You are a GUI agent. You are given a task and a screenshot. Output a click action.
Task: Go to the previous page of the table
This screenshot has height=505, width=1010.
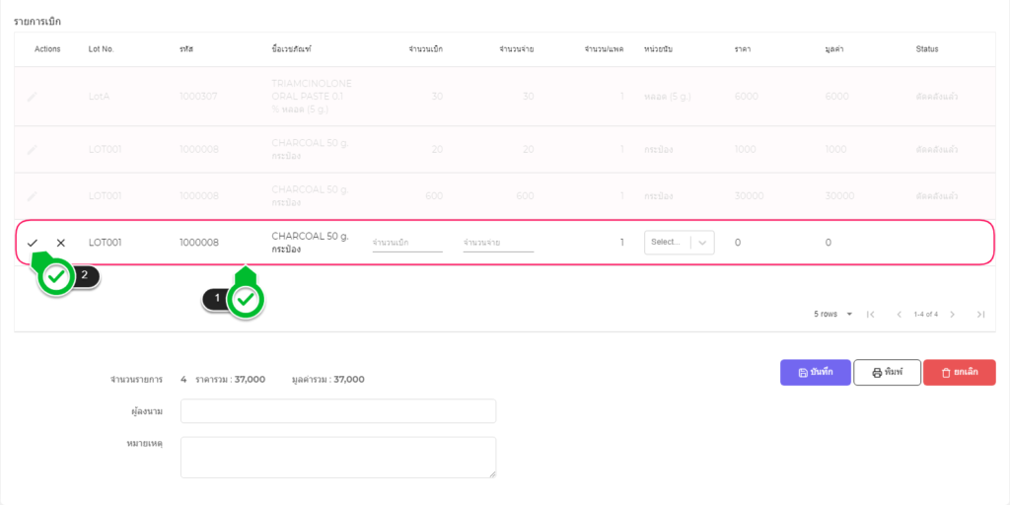point(899,315)
